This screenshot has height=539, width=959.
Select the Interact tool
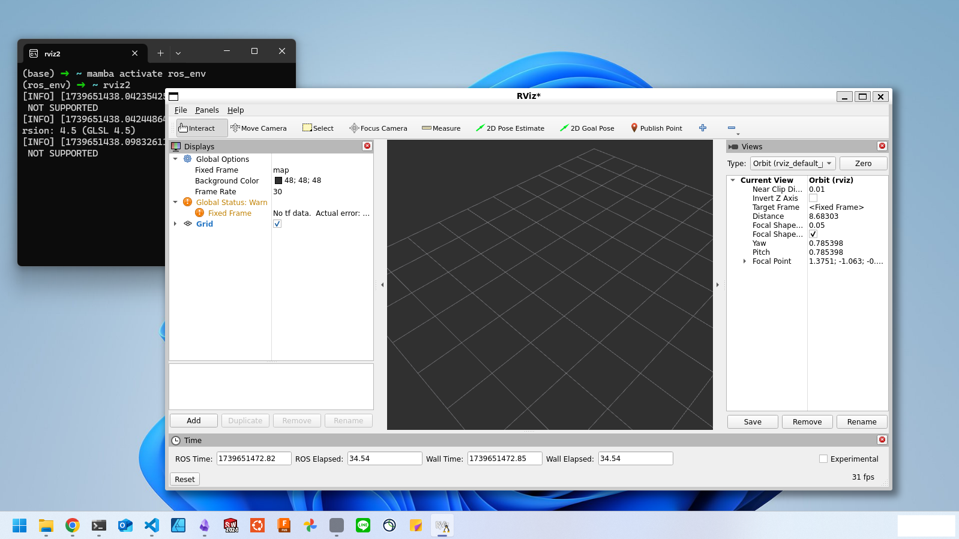coord(197,128)
